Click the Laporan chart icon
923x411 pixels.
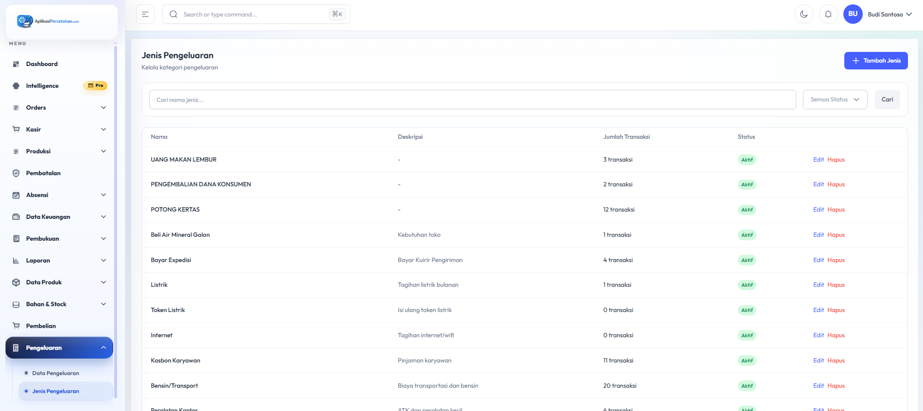(x=16, y=261)
